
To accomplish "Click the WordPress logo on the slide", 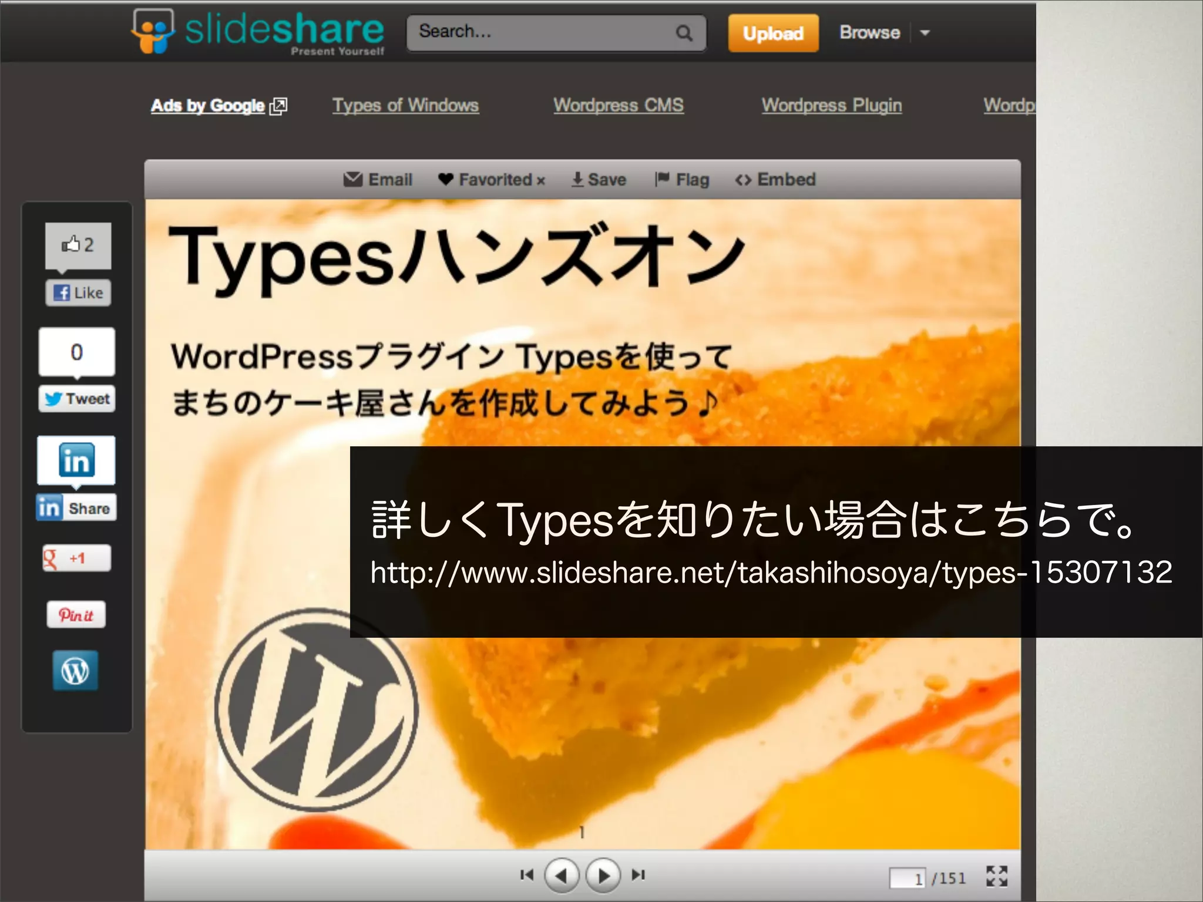I will click(x=316, y=711).
